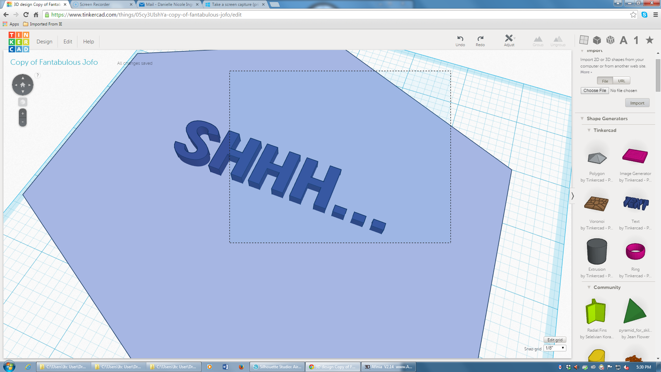Open the Imported From IE bookmark folder
This screenshot has height=372, width=661.
(43, 24)
